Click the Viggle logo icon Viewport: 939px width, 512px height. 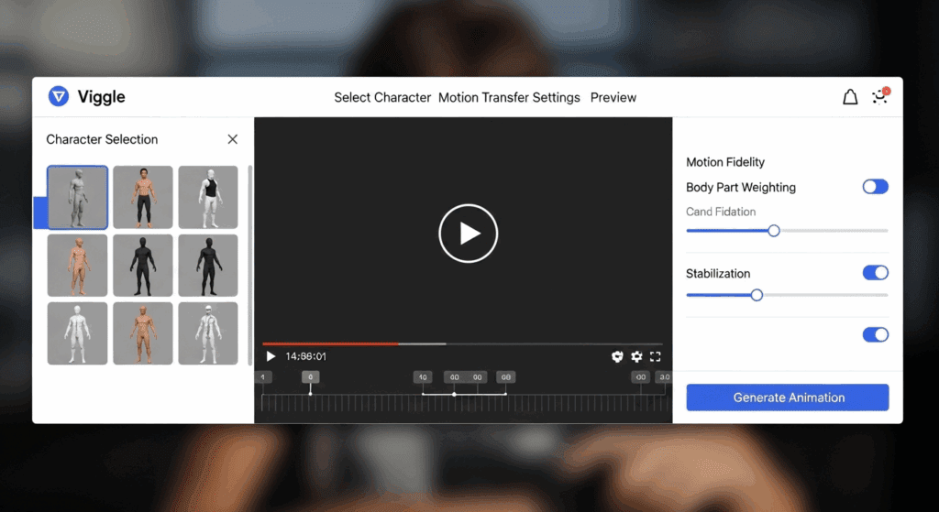tap(59, 96)
